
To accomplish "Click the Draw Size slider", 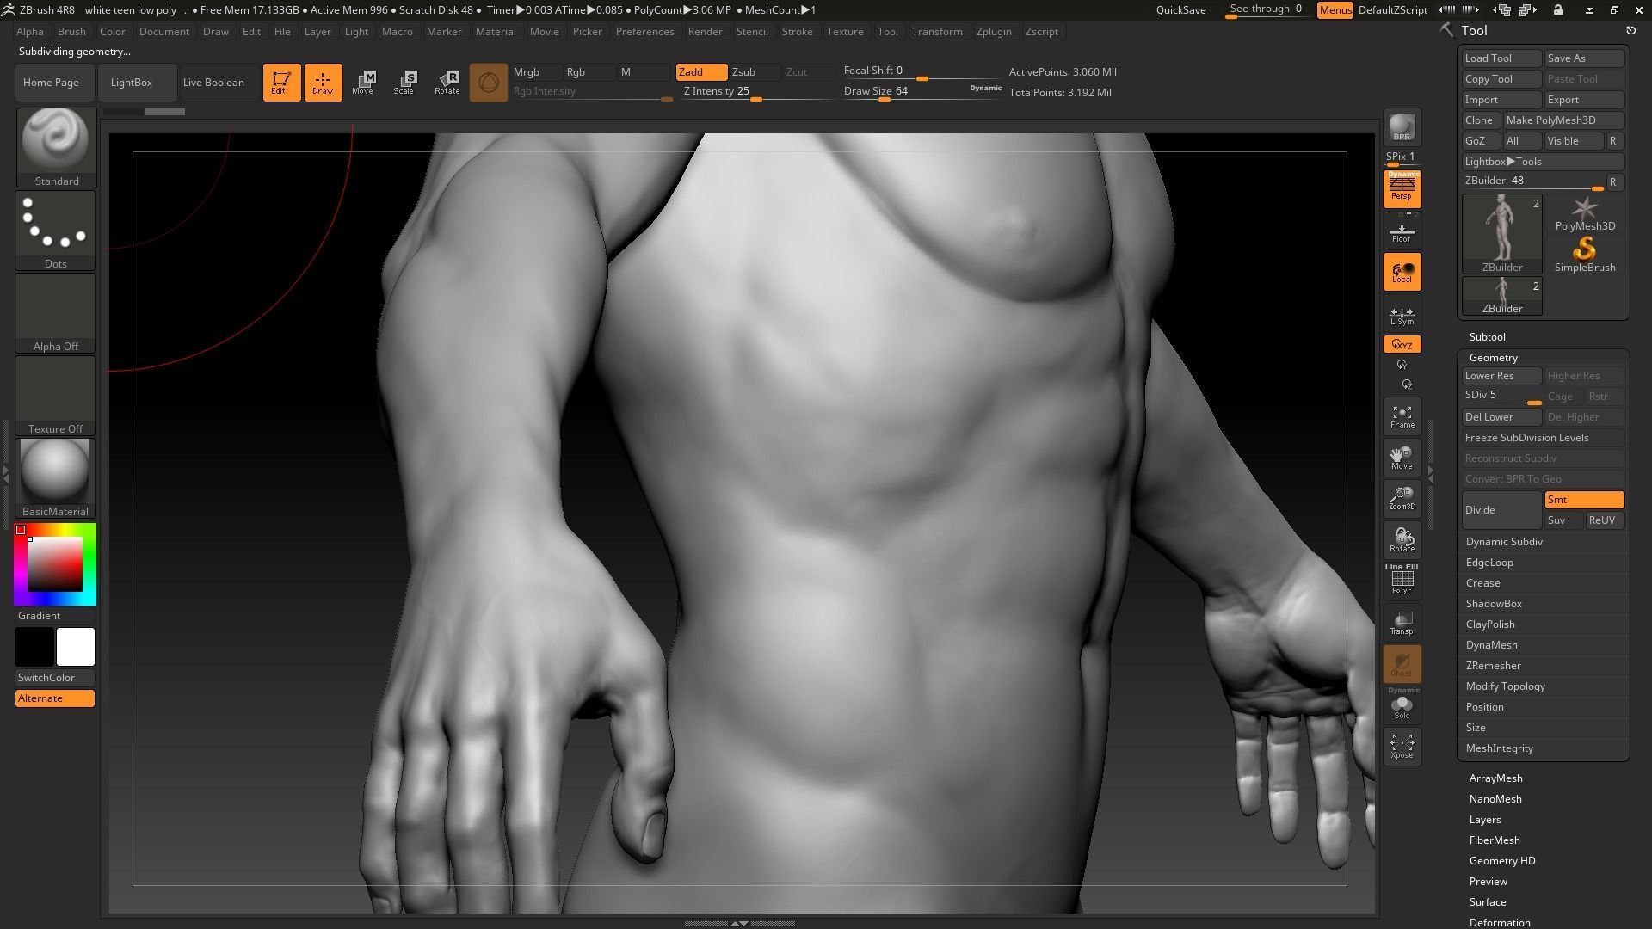I will point(922,91).
